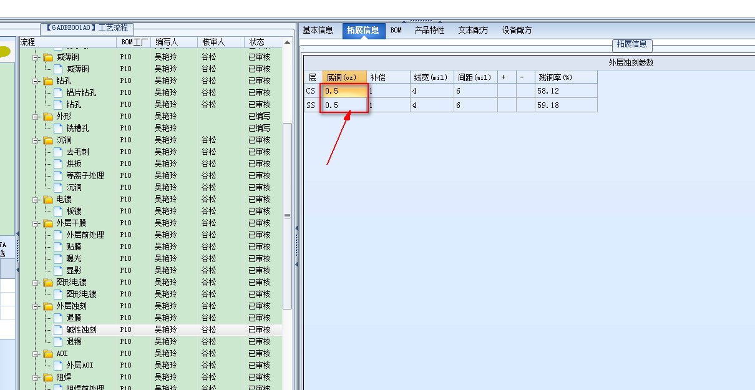Click the process tree vertical scrollbar thumb
The width and height of the screenshot is (755, 390).
click(288, 216)
